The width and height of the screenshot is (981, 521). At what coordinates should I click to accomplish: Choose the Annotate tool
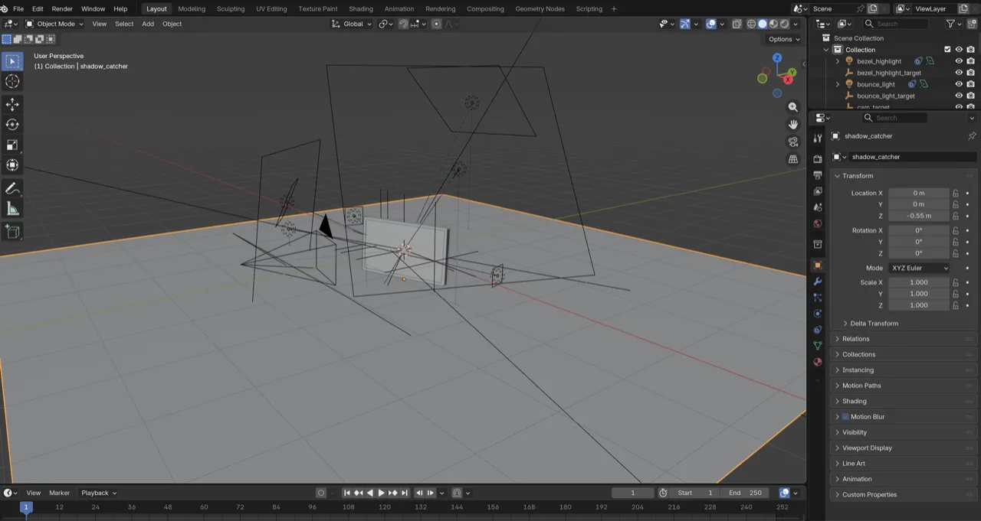pos(12,189)
